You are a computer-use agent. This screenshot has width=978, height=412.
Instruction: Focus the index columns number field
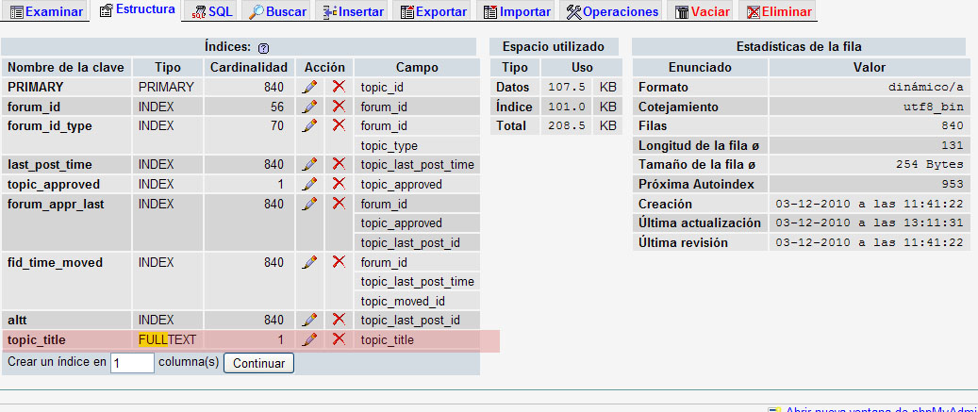point(132,363)
